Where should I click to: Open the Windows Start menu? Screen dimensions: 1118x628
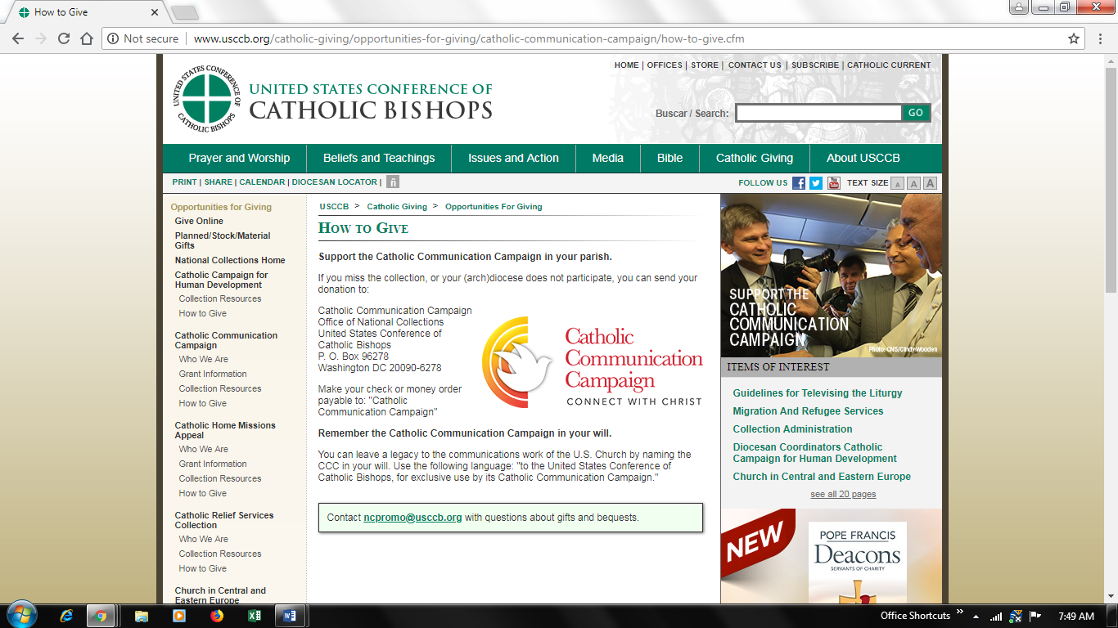[20, 616]
